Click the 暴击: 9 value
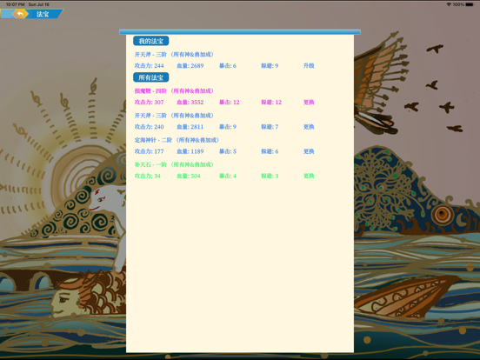 228,127
